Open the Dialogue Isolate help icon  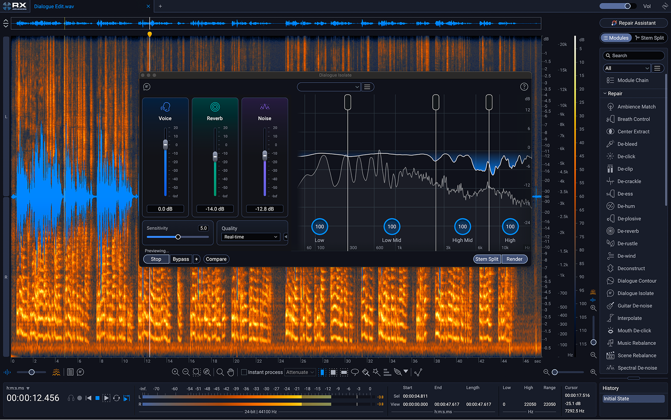pyautogui.click(x=524, y=87)
